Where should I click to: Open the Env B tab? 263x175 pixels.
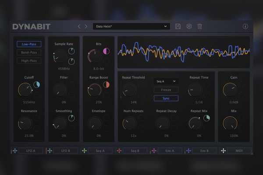click(x=204, y=150)
